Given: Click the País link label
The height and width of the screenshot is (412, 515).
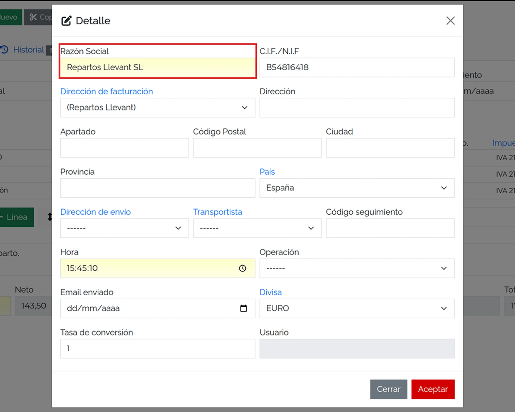Looking at the screenshot, I should [x=267, y=172].
